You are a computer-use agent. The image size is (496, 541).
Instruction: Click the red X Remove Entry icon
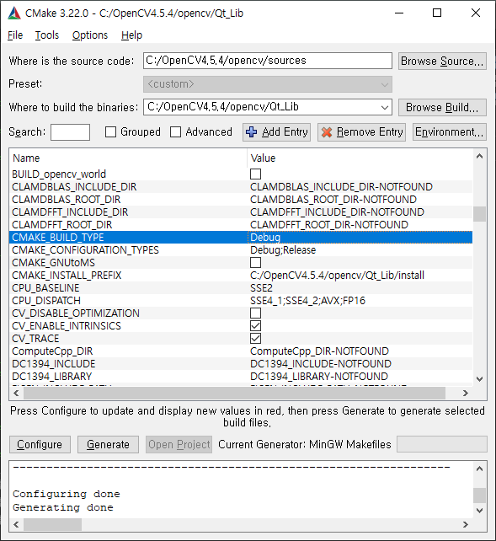point(327,131)
